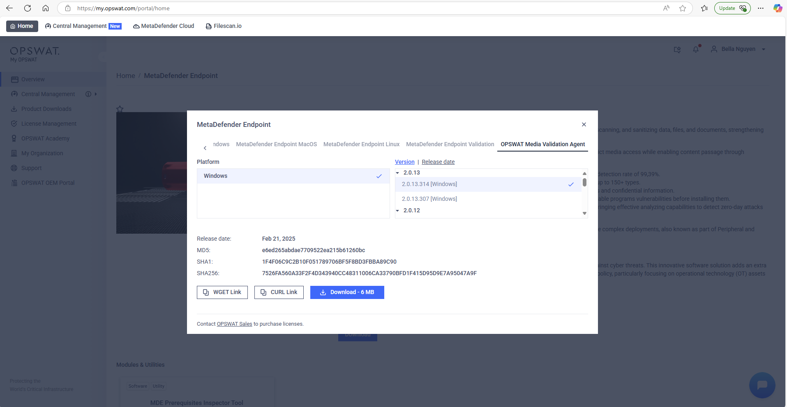787x407 pixels.
Task: Click the SHA1 hash value
Action: click(329, 262)
